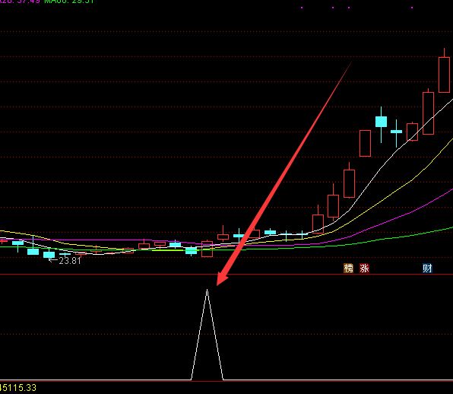Viewport: 453px width, 394px height.
Task: Click the green MA60 value label
Action: coord(69,2)
